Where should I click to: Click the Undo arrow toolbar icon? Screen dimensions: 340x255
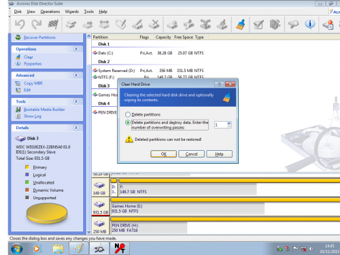pyautogui.click(x=20, y=24)
